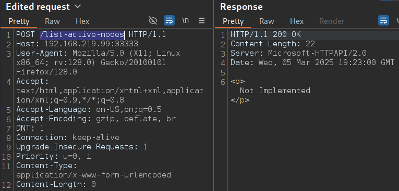Viewport: 399px width, 191px height.
Task: Open response Raw tab
Action: tap(267, 21)
